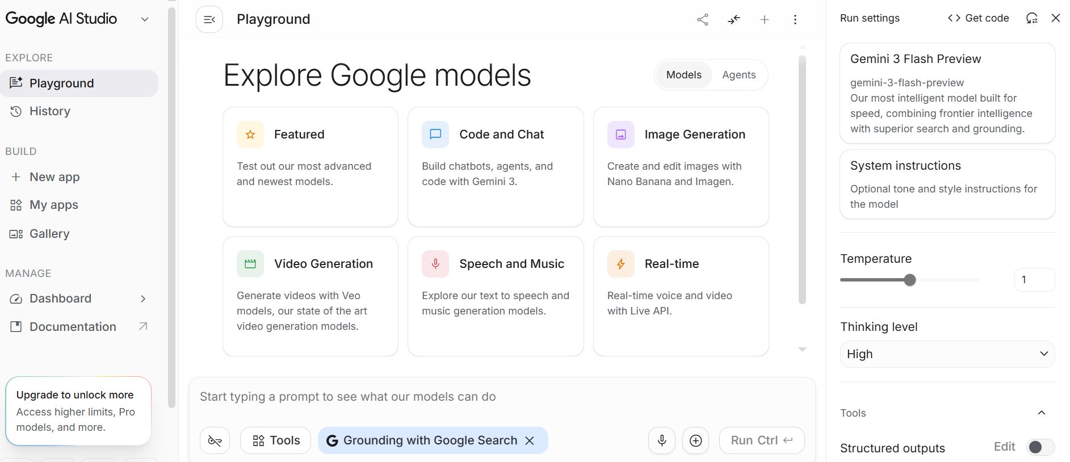Screen dimensions: 1070x462
Task: Click the Image Generation picture icon
Action: (621, 135)
